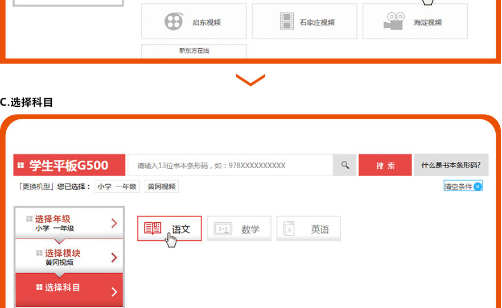Click the 小学 一年级 filter tag

pyautogui.click(x=117, y=186)
